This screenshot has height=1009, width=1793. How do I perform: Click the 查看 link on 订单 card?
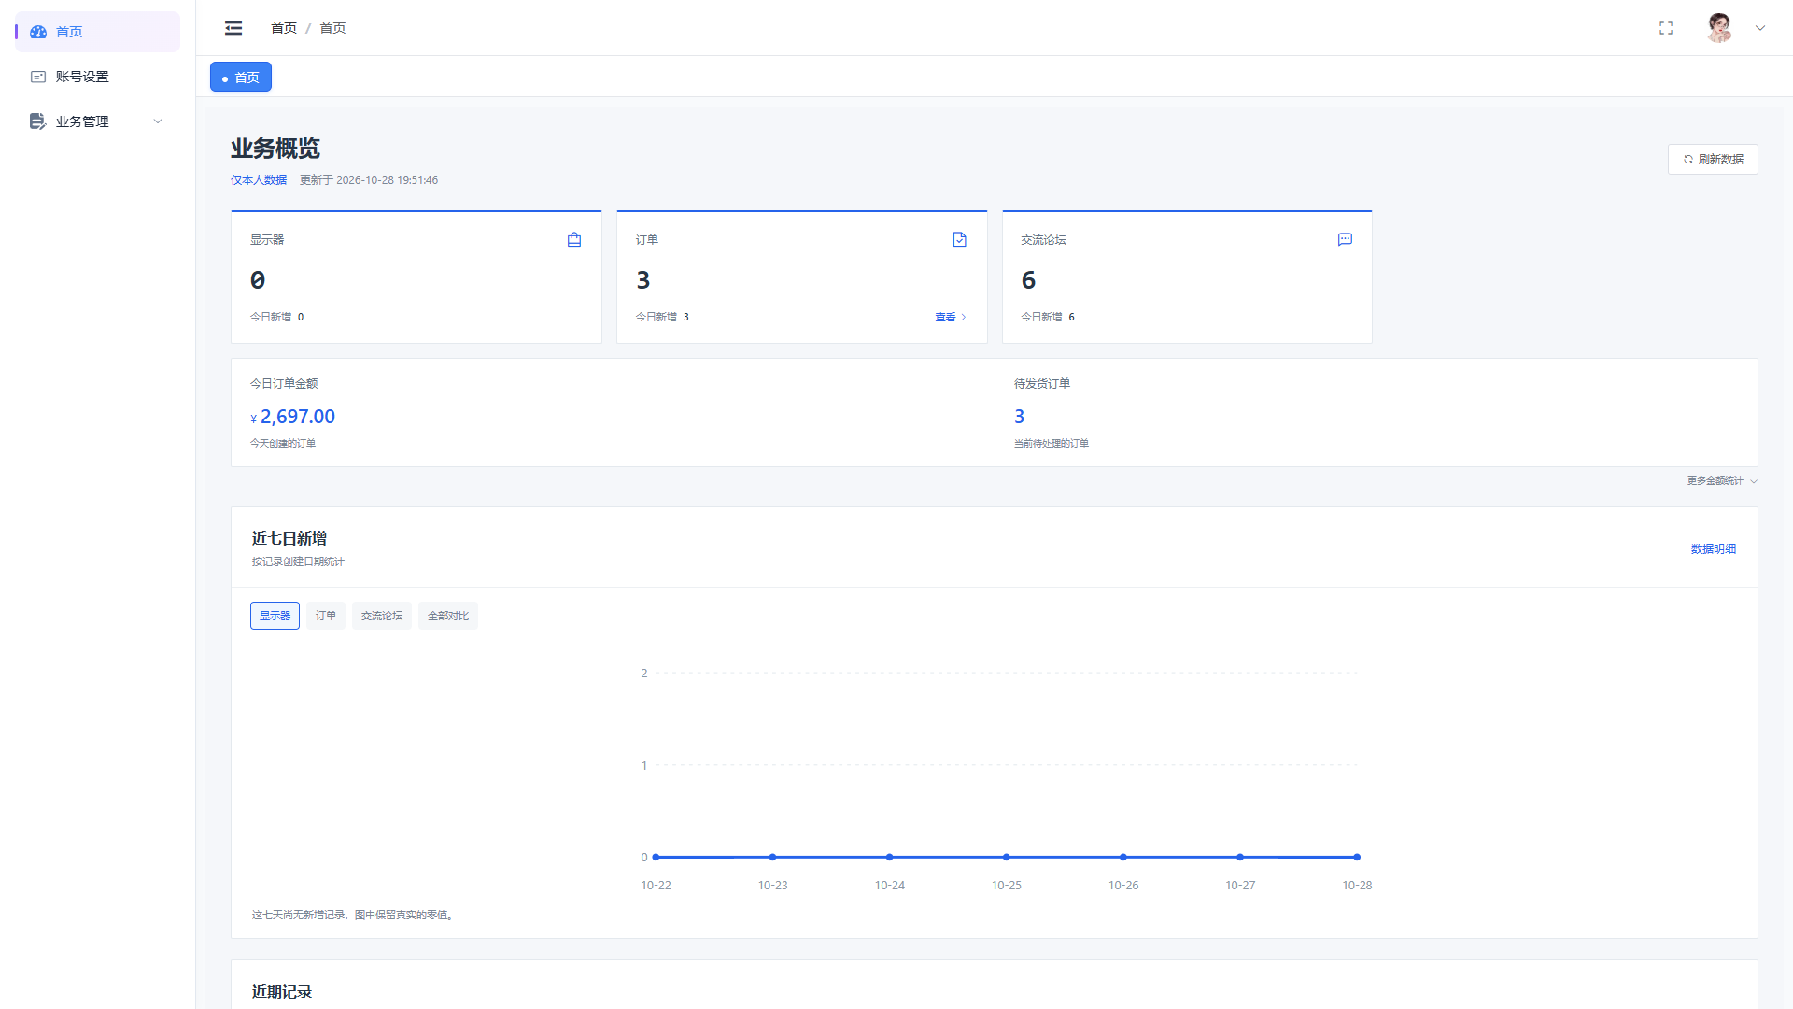(x=951, y=318)
